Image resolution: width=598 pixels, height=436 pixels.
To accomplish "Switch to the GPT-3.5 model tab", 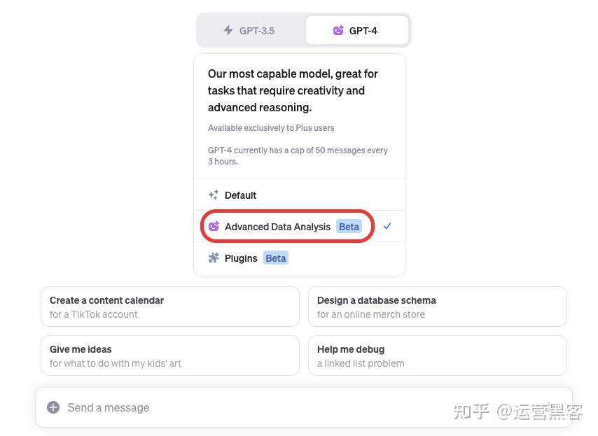I will tap(251, 30).
